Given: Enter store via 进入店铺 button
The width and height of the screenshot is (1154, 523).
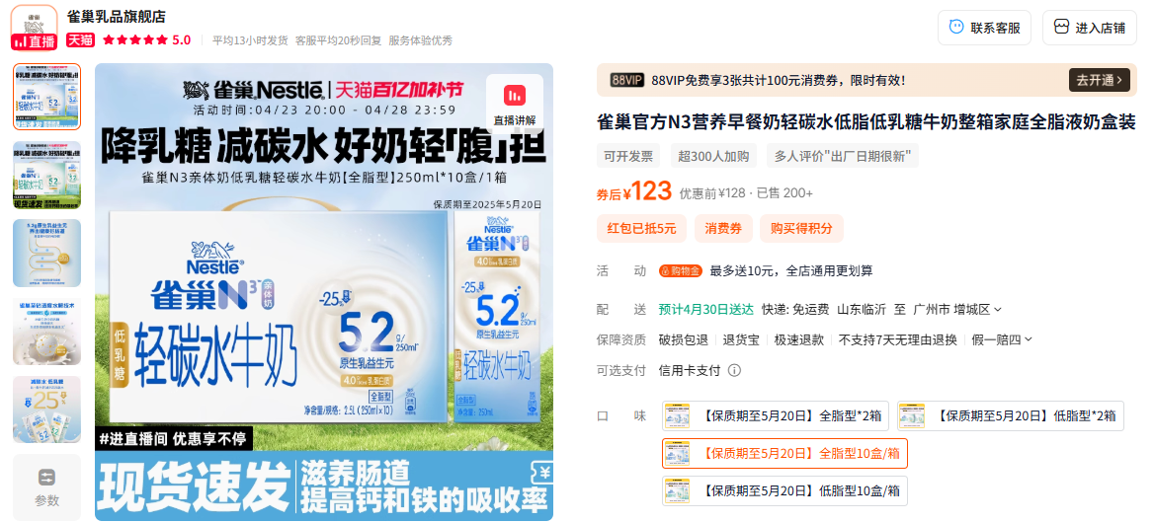Looking at the screenshot, I should [x=1089, y=28].
